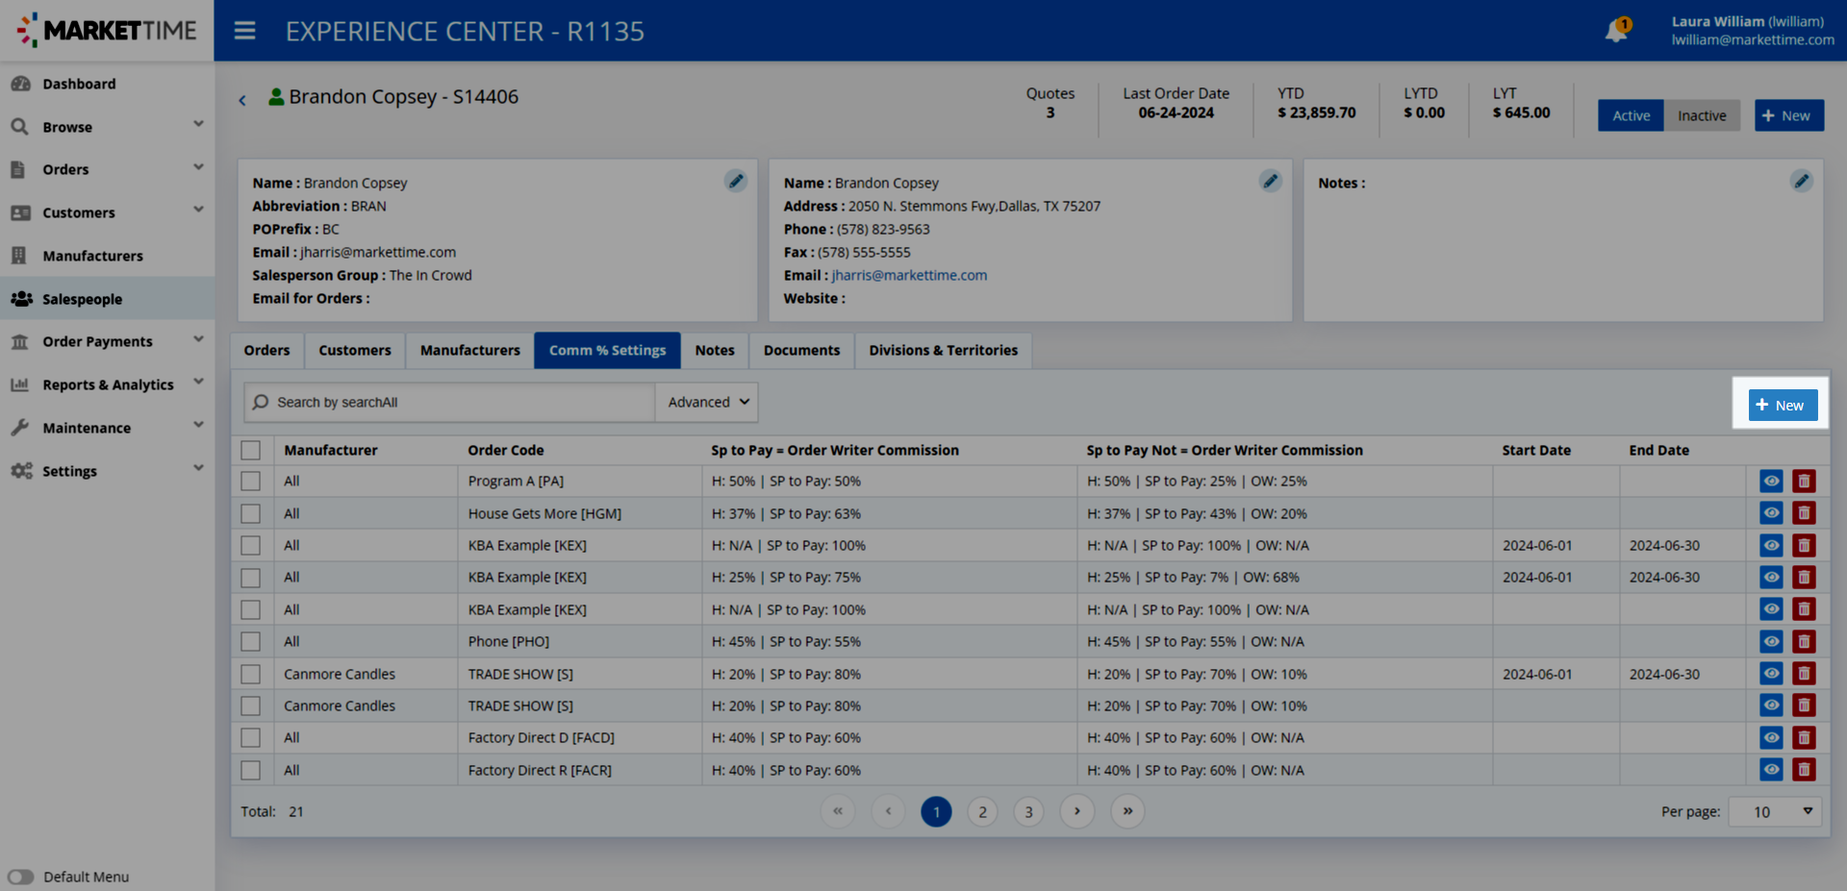
Task: Check the Program A [PA] row checkbox
Action: [251, 482]
